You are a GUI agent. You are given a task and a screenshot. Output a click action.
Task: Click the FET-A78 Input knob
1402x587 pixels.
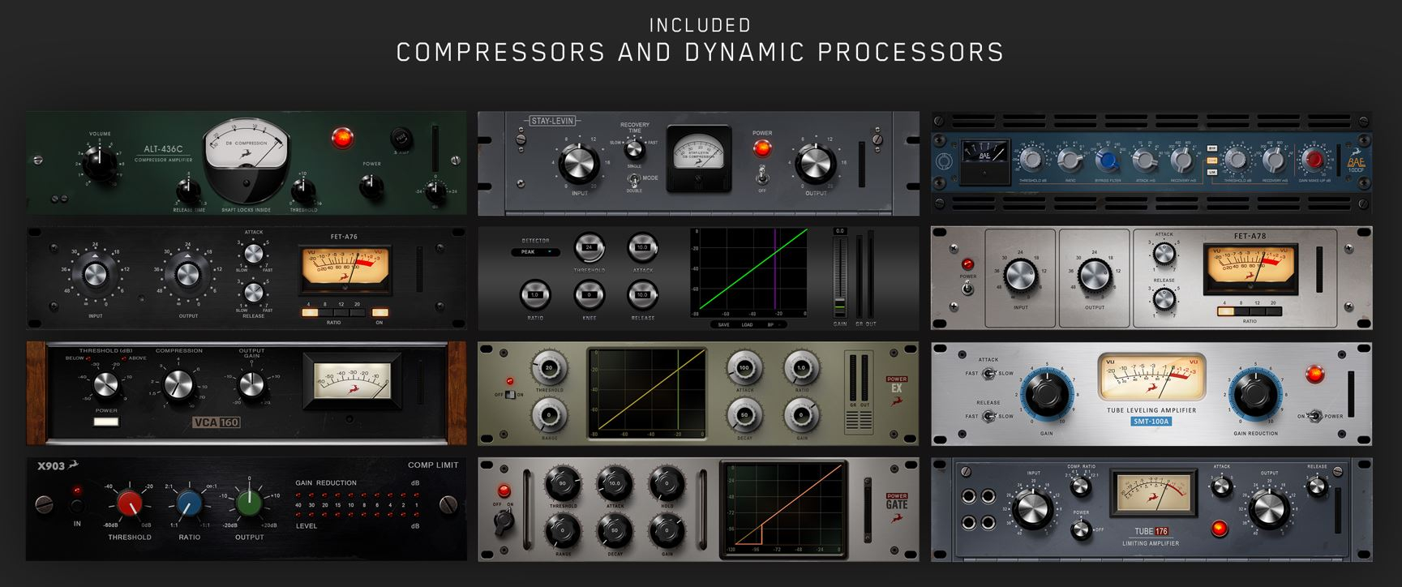coord(1020,276)
